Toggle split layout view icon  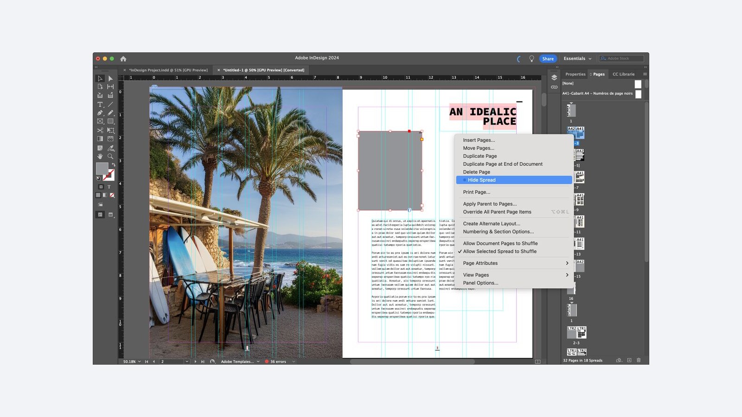pyautogui.click(x=537, y=361)
